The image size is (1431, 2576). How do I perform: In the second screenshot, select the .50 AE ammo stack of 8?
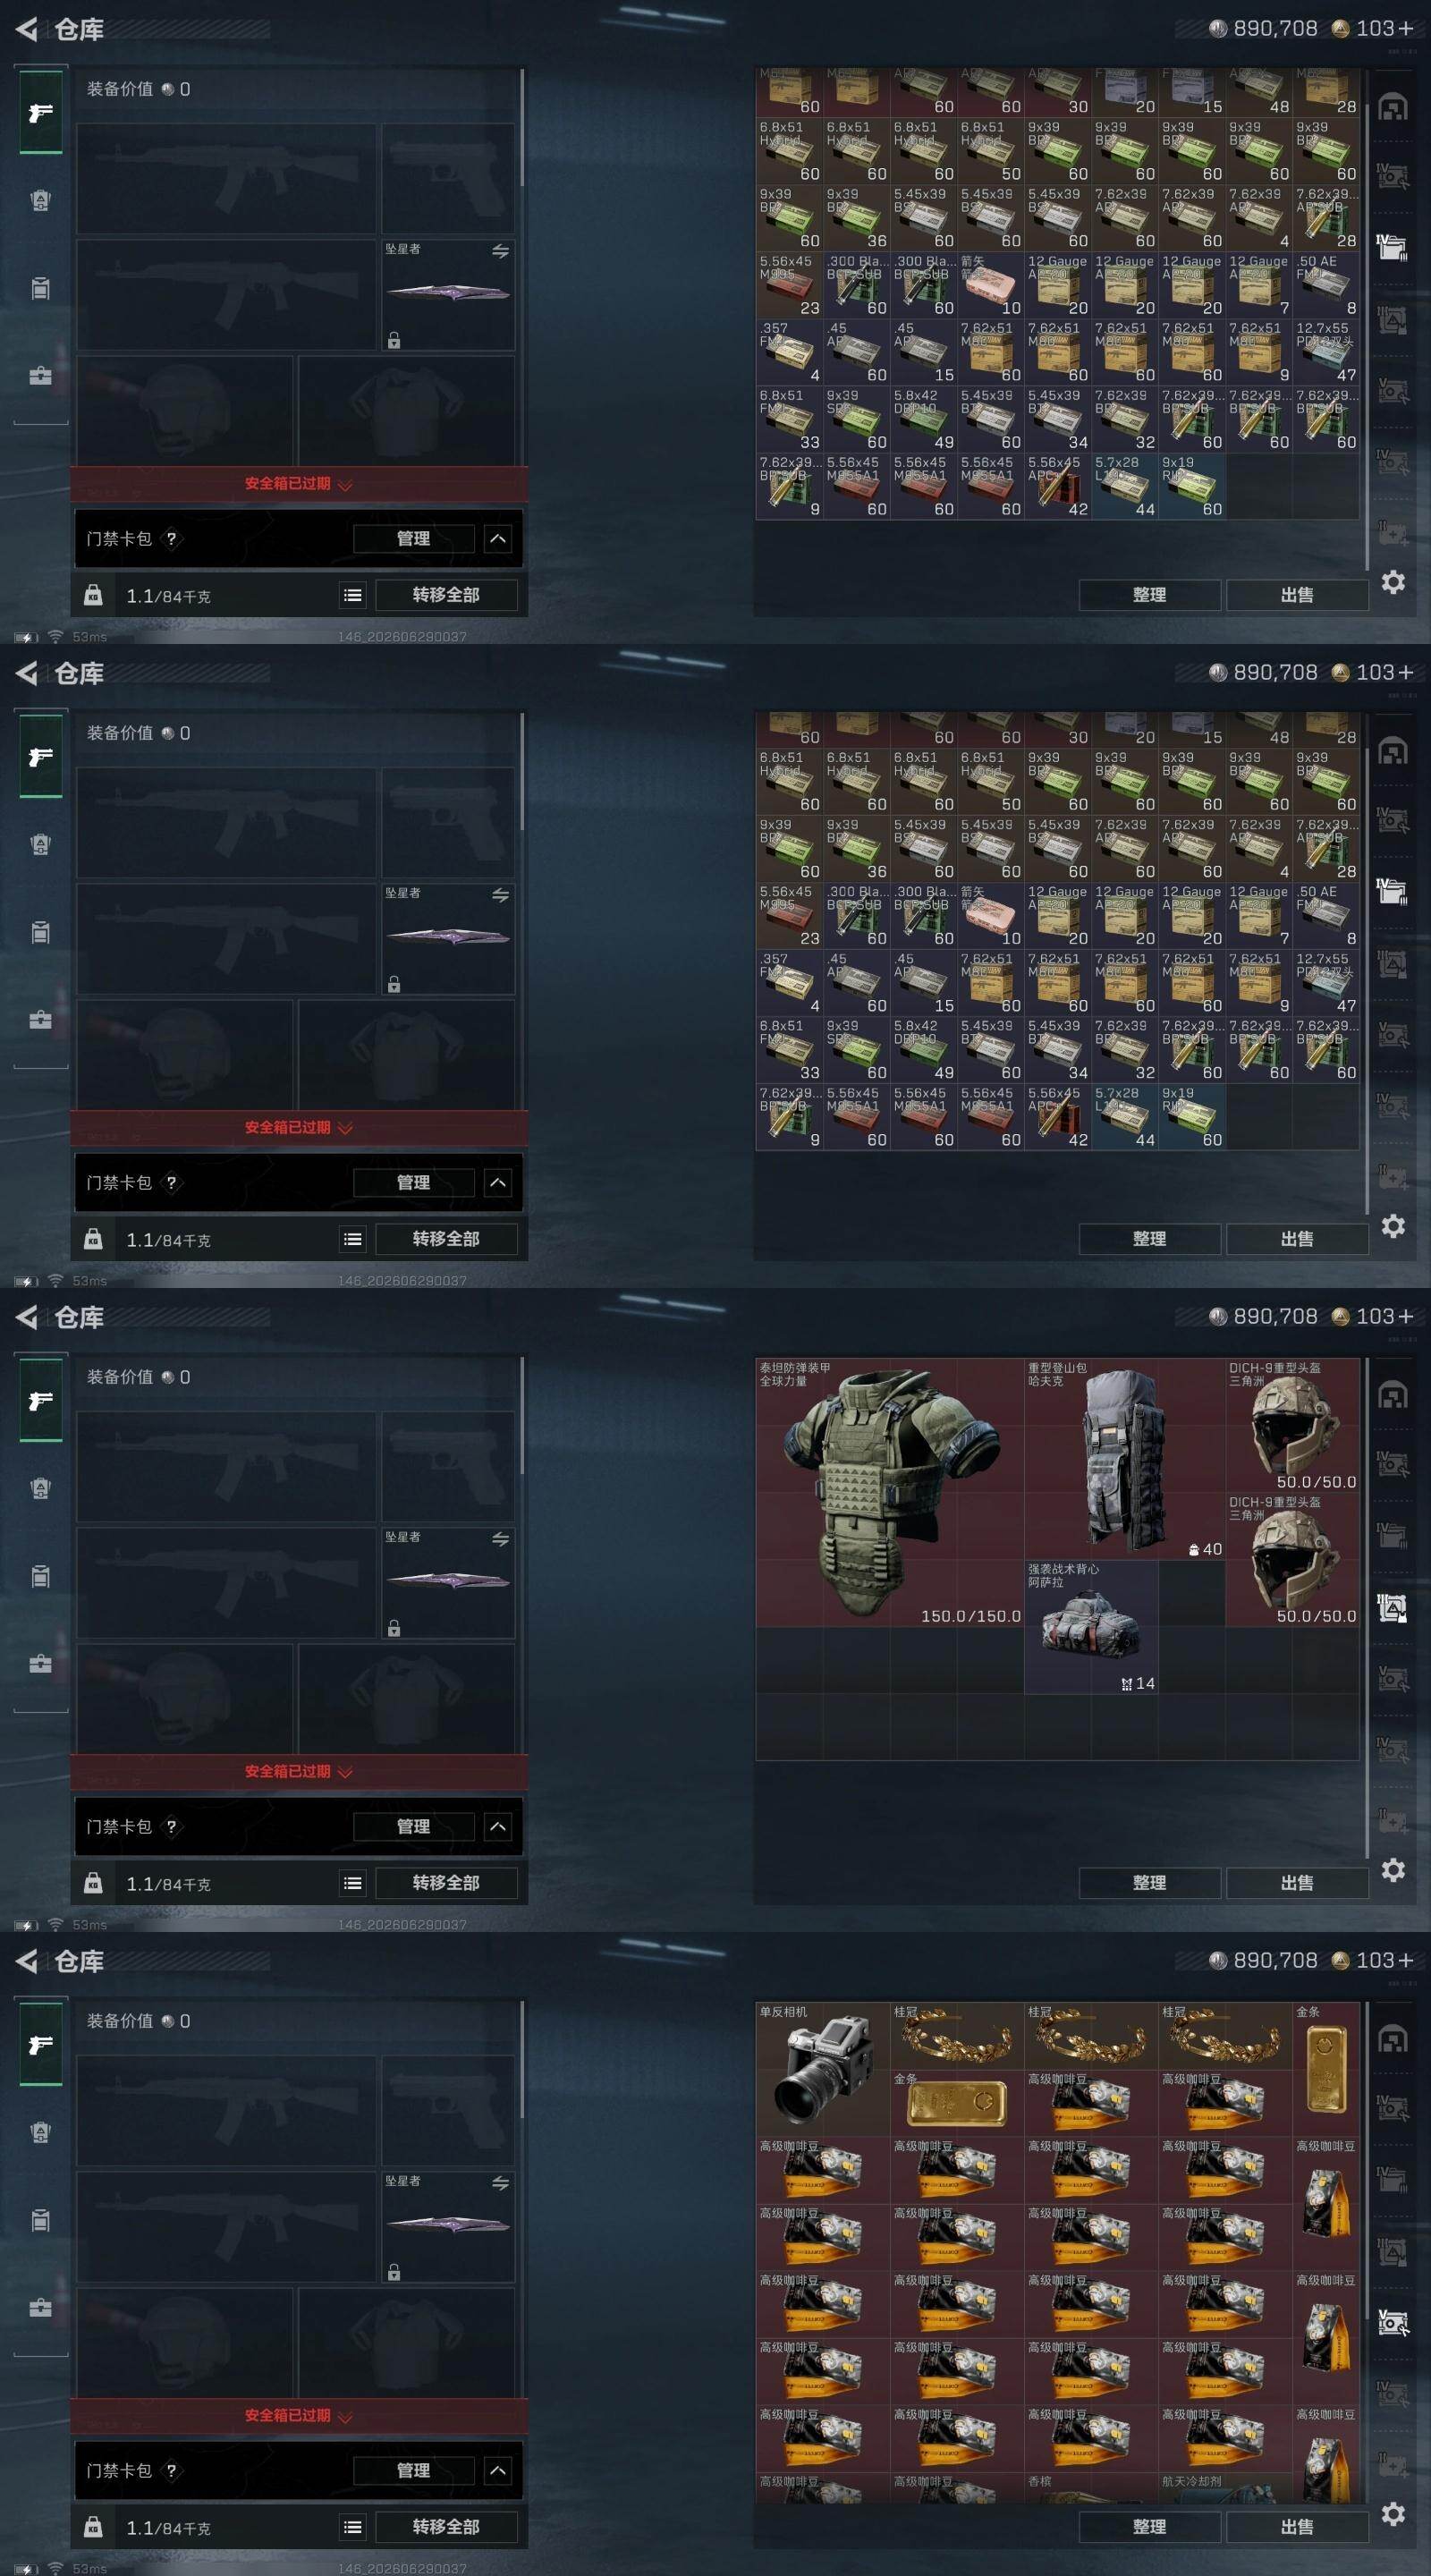1326,915
